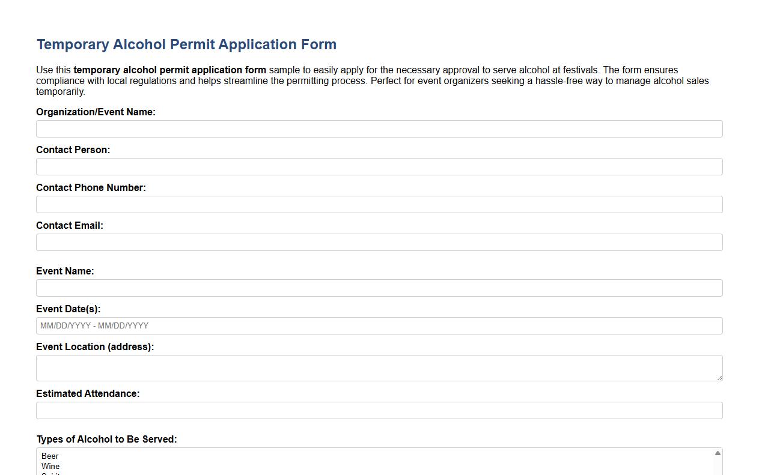Click inside the Event Location address text area
Screen dimensions: 759x475
[379, 366]
